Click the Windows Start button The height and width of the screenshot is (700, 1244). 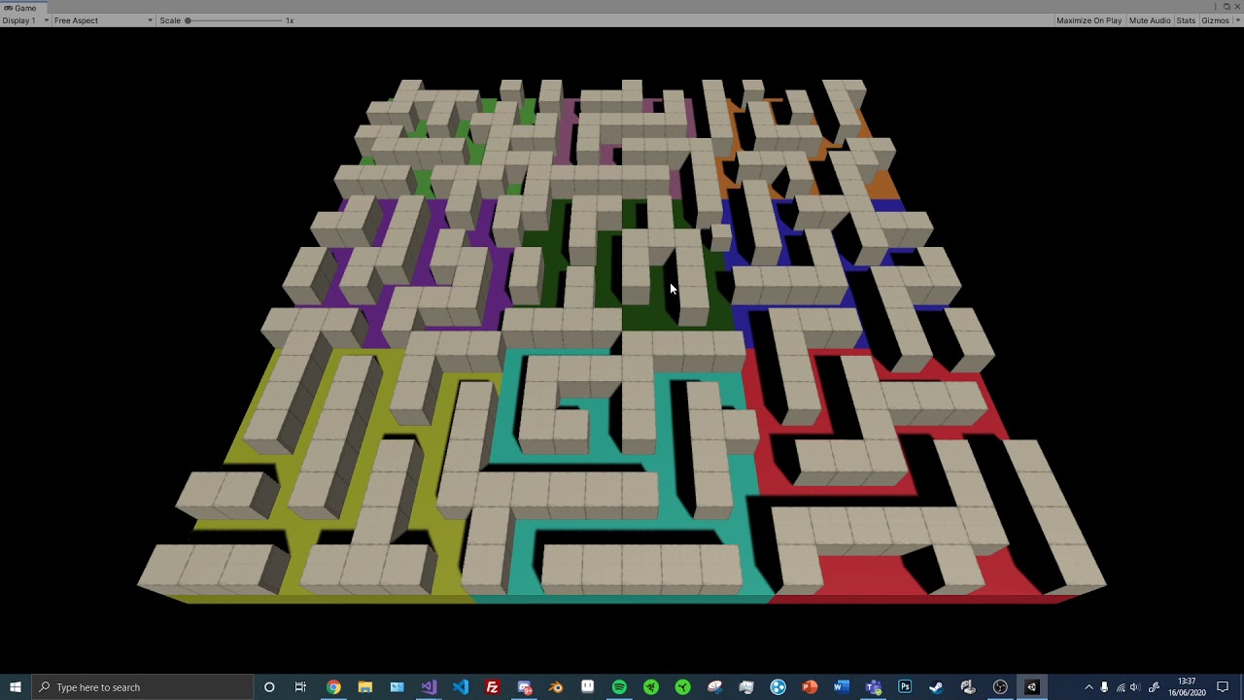(x=16, y=687)
